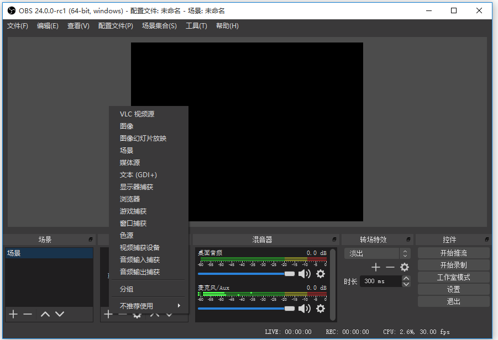
Task: Enable 工作室模式 (Studio Mode)
Action: 453,277
